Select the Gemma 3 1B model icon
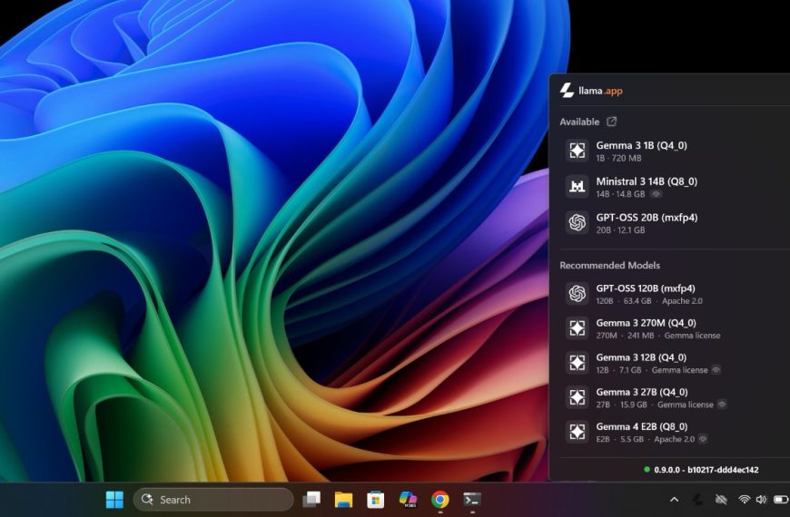 pos(577,151)
